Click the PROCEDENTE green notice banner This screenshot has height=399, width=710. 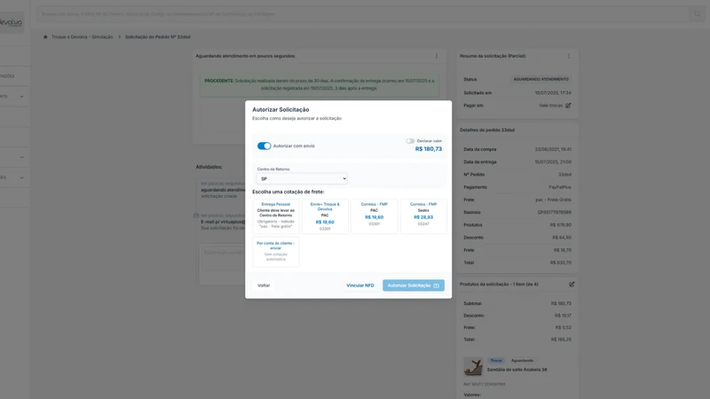[319, 84]
